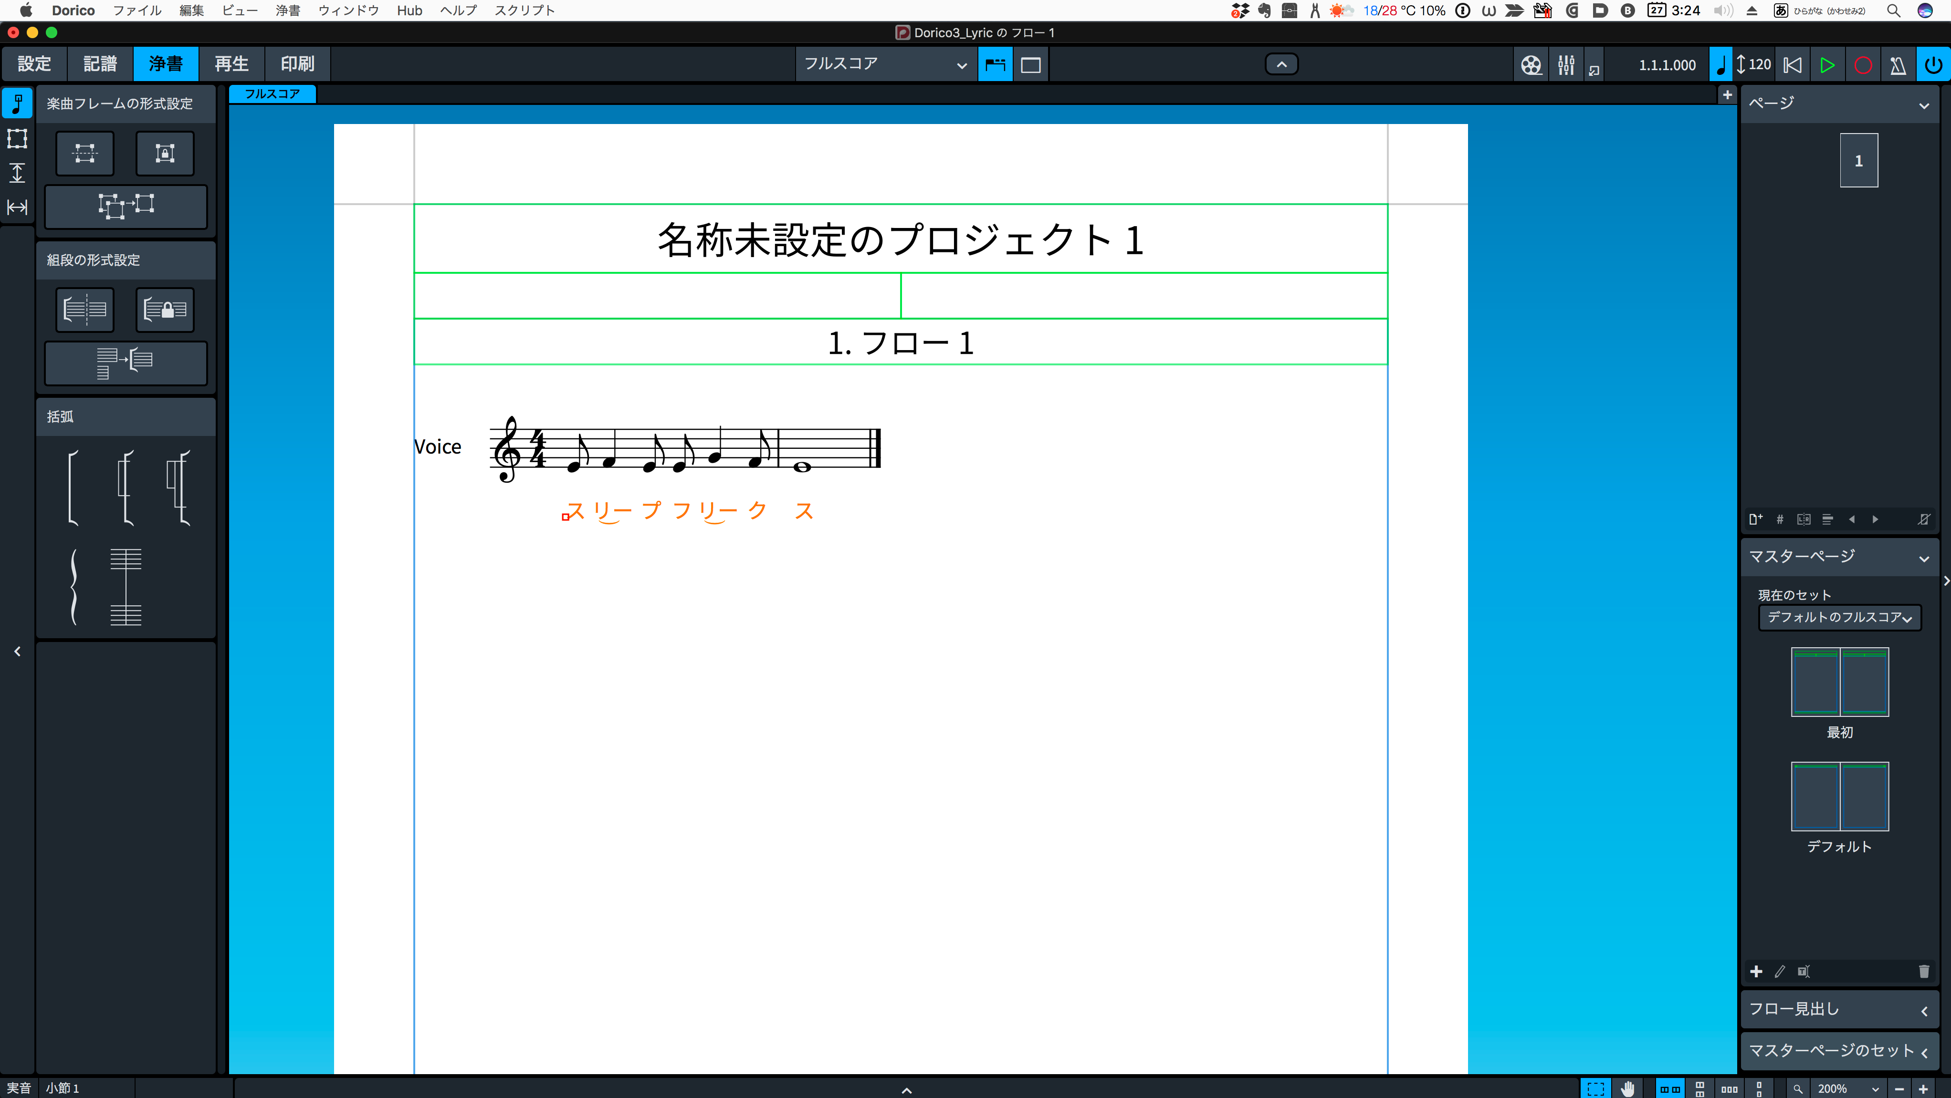The image size is (1951, 1098).
Task: Click the Record transport button
Action: [x=1863, y=65]
